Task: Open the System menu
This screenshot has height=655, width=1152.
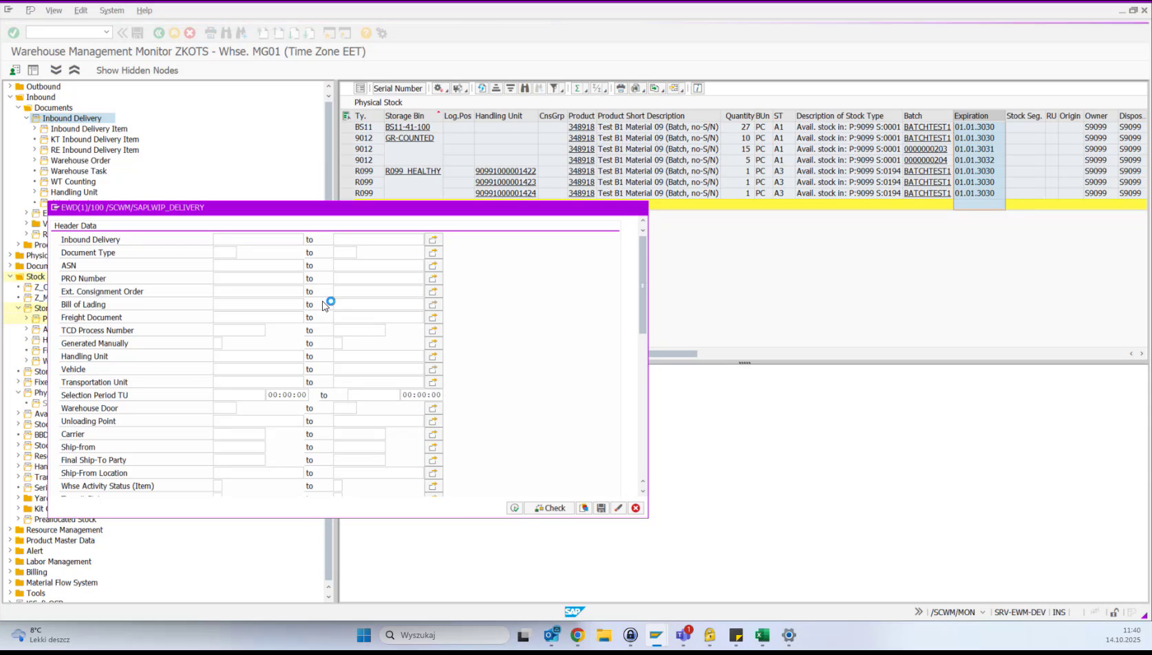Action: point(111,10)
